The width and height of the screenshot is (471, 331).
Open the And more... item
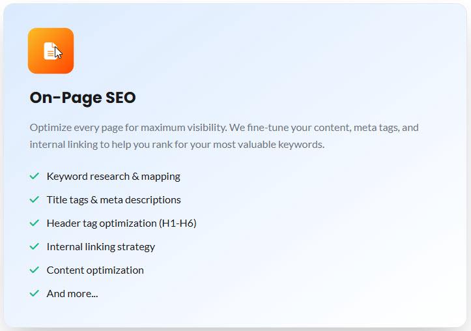(72, 293)
